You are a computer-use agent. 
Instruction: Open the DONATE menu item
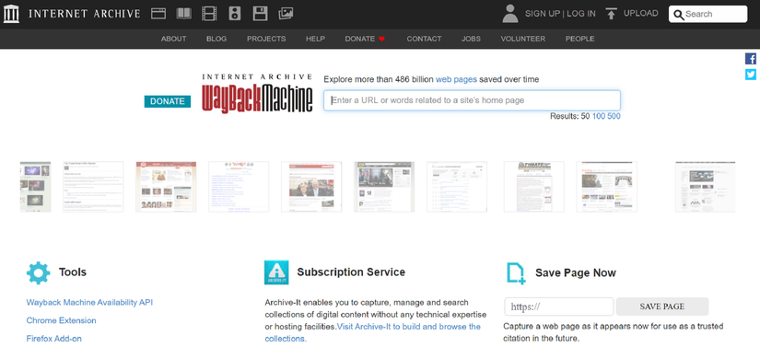click(360, 39)
